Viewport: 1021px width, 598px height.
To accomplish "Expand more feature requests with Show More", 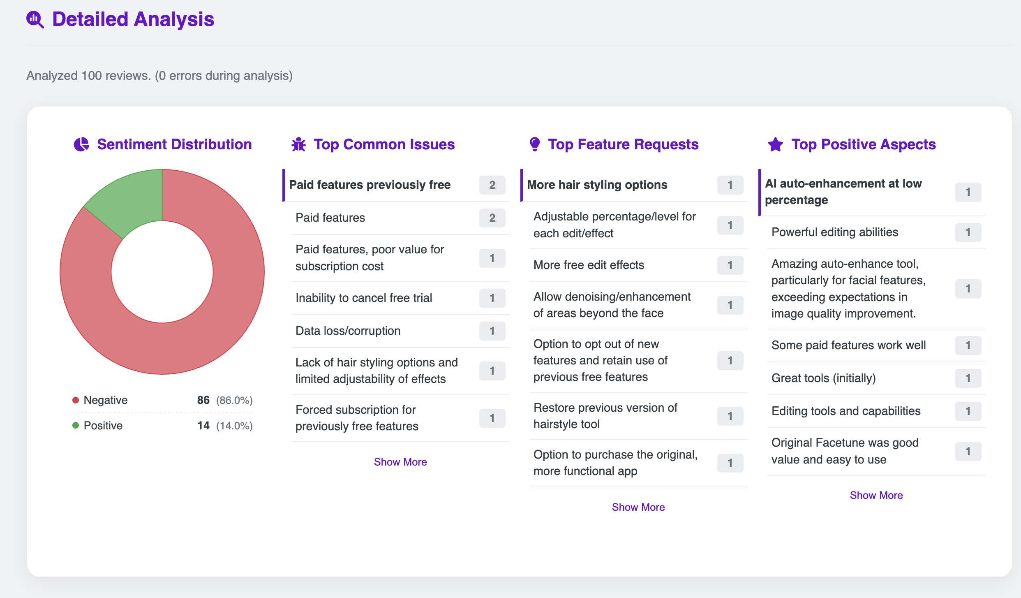I will coord(638,507).
